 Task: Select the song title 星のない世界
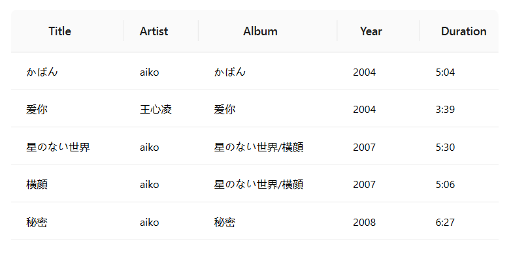(x=58, y=147)
